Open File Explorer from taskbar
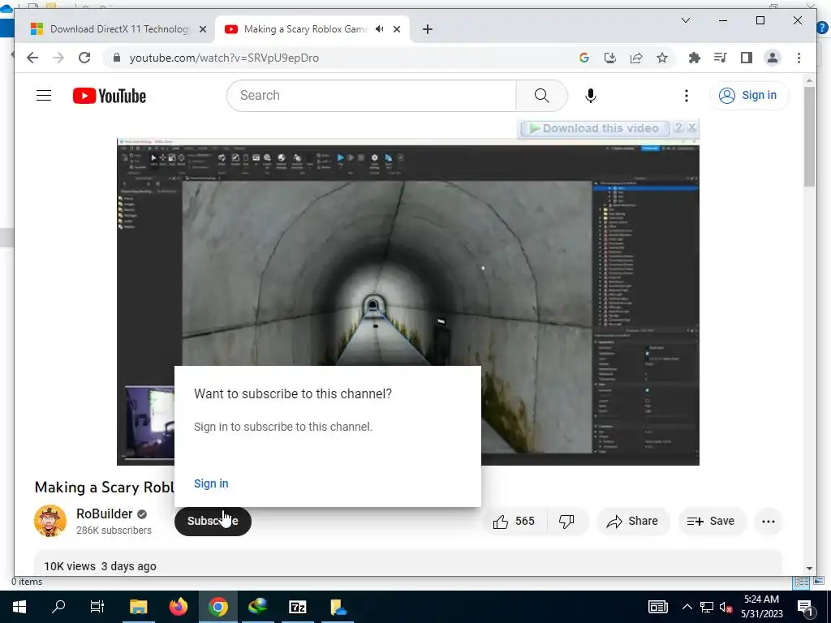The height and width of the screenshot is (623, 831). pyautogui.click(x=138, y=607)
